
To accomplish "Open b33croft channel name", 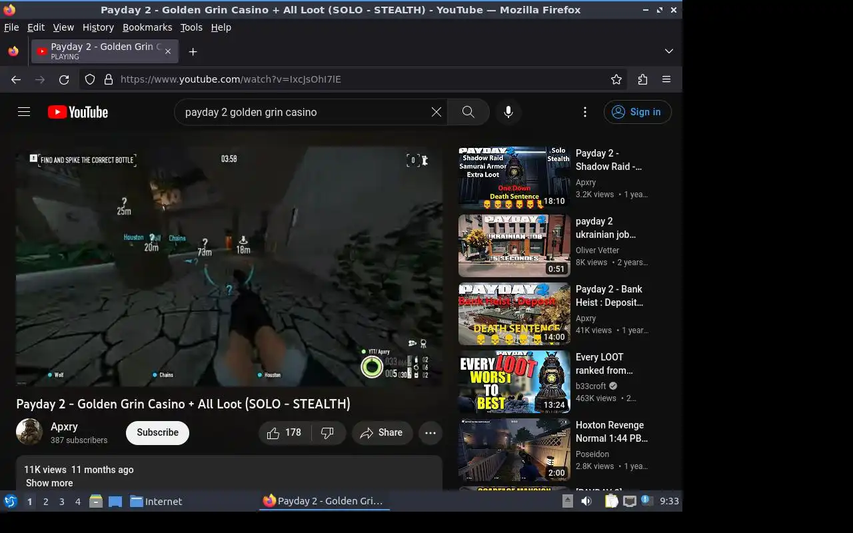I will [591, 386].
